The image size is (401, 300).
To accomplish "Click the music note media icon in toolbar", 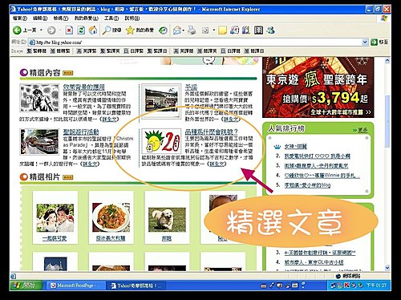I will [234, 30].
